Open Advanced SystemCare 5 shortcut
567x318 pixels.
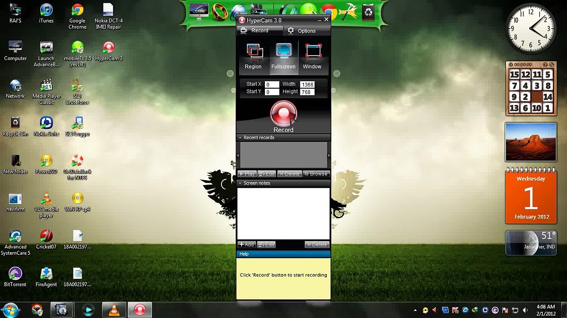click(x=15, y=242)
